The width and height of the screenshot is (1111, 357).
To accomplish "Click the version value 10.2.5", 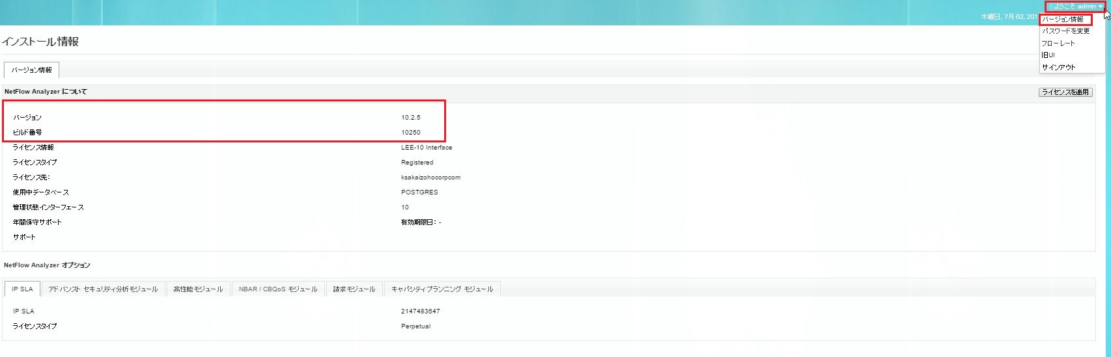I will pyautogui.click(x=411, y=118).
